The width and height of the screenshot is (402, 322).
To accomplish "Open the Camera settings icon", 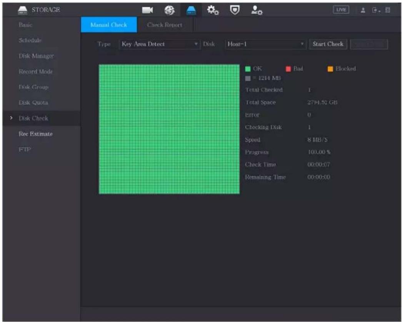I will [x=147, y=10].
